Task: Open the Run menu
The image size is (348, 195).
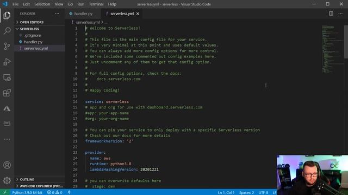Action: (x=81, y=4)
